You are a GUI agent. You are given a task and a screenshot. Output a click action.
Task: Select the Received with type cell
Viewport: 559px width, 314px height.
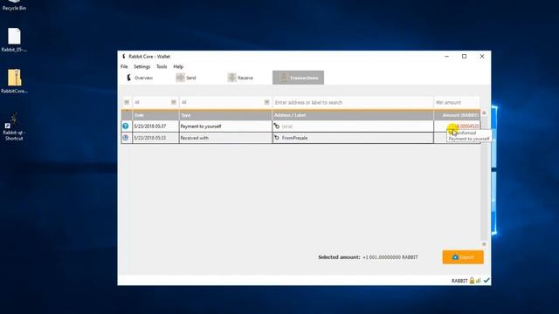(225, 138)
